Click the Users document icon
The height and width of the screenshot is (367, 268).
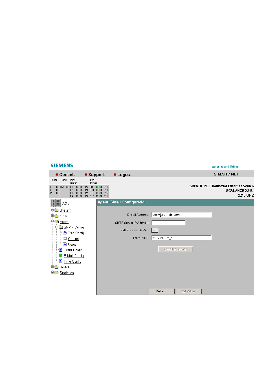pos(65,244)
